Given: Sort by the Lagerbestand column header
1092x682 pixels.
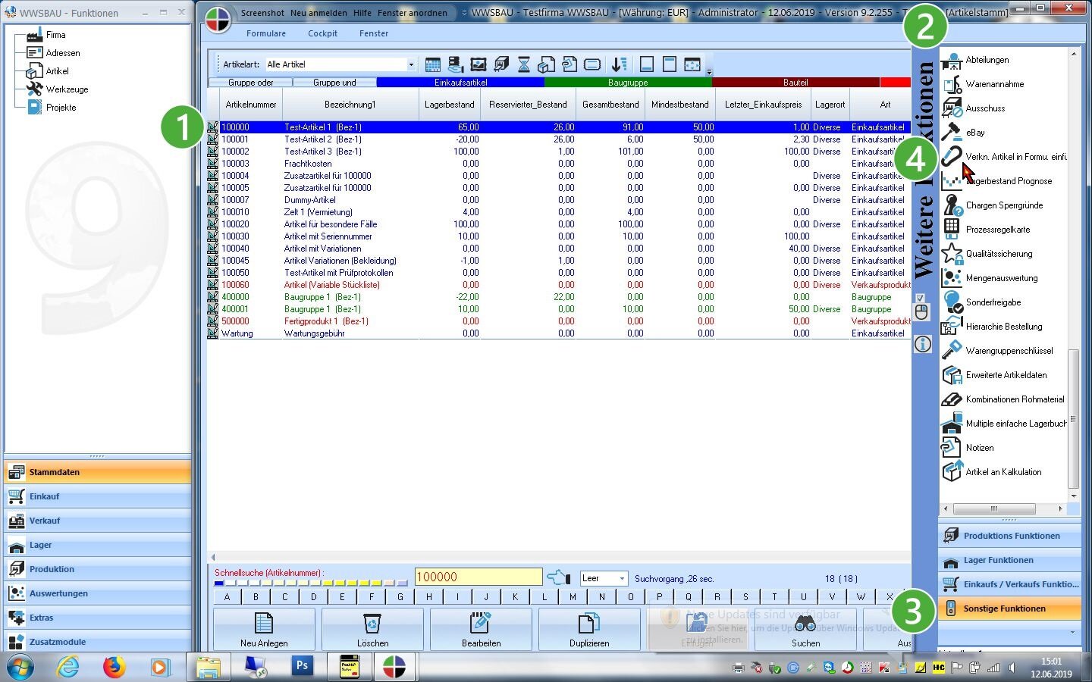Looking at the screenshot, I should tap(450, 105).
